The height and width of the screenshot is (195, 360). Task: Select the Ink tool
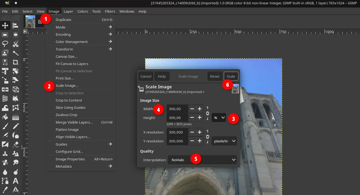point(16,135)
